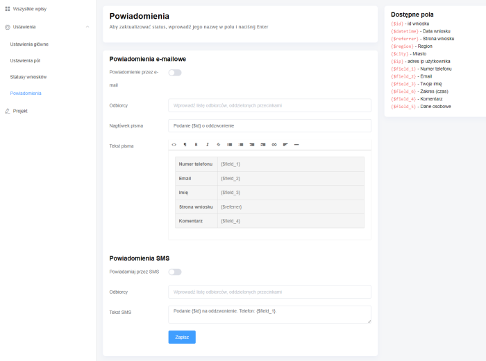Click the {$field_6} Zakres (czas) tag
486x361 pixels.
tap(403, 91)
